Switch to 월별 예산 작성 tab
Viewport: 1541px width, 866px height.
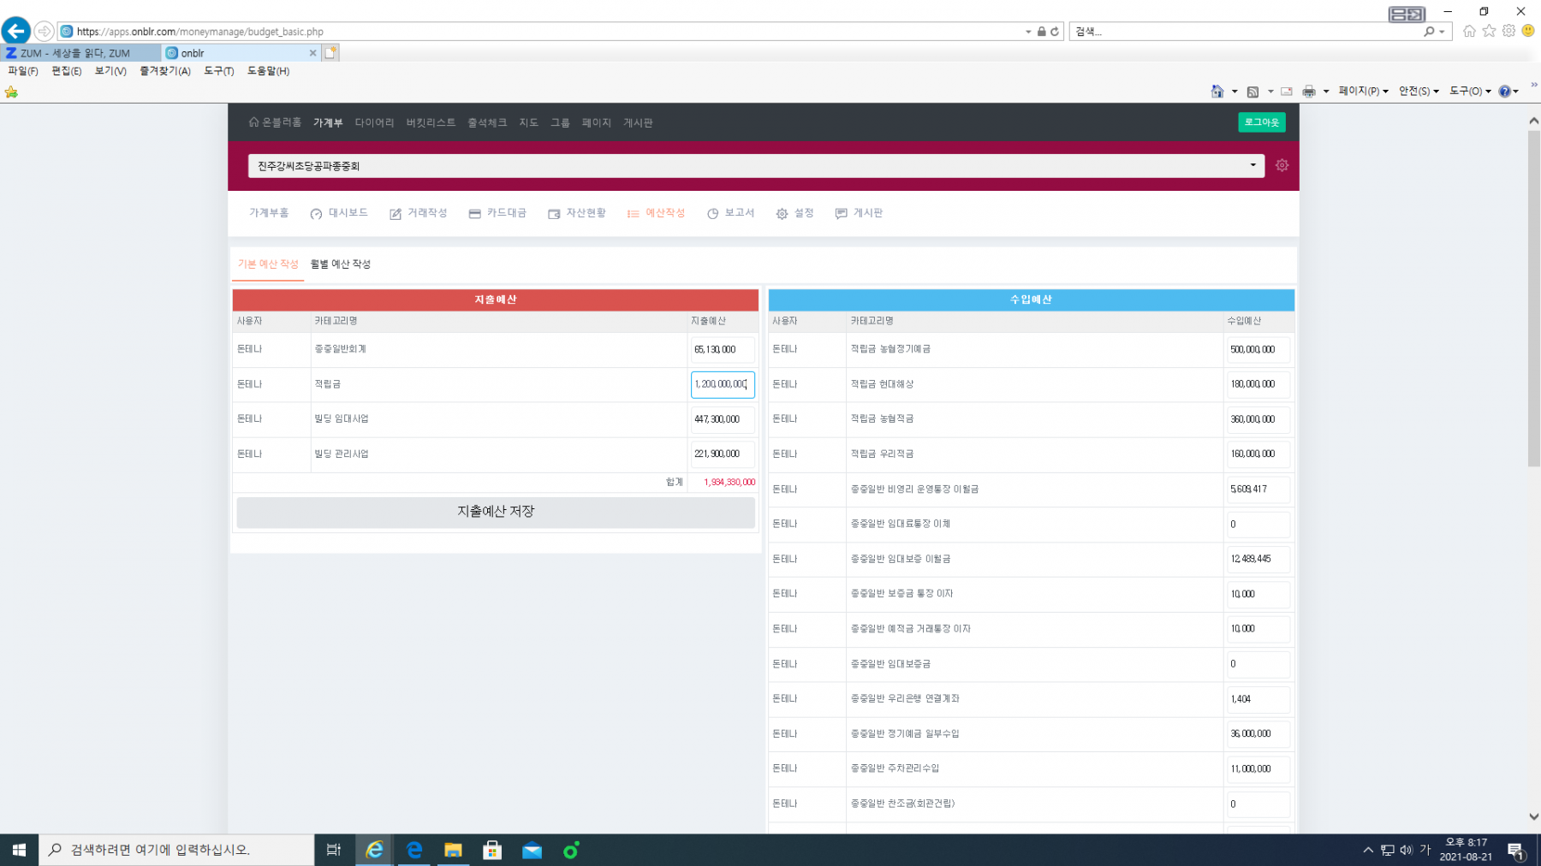(340, 264)
